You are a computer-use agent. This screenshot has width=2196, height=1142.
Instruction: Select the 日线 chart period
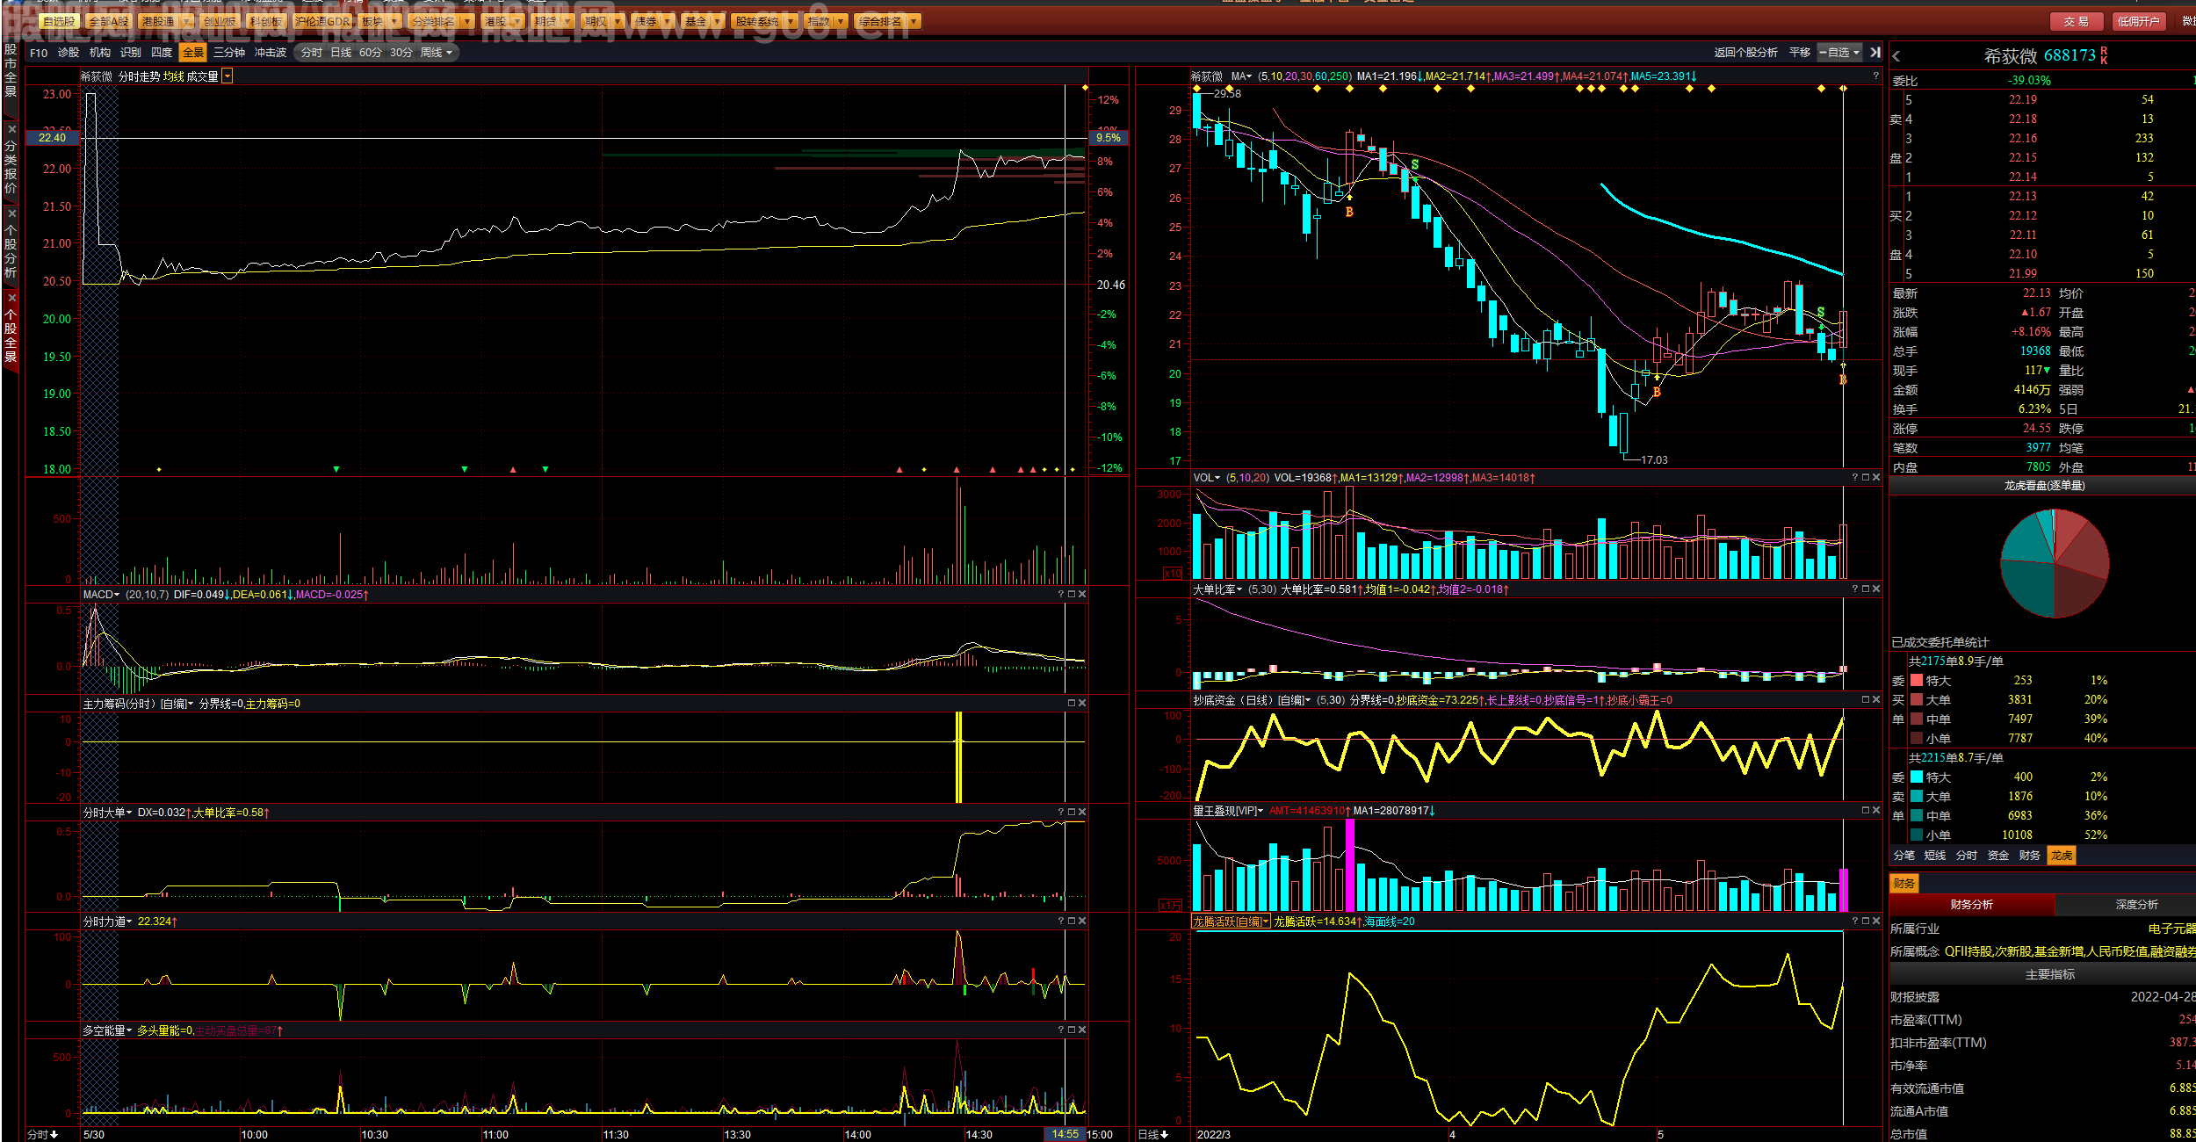click(x=341, y=53)
